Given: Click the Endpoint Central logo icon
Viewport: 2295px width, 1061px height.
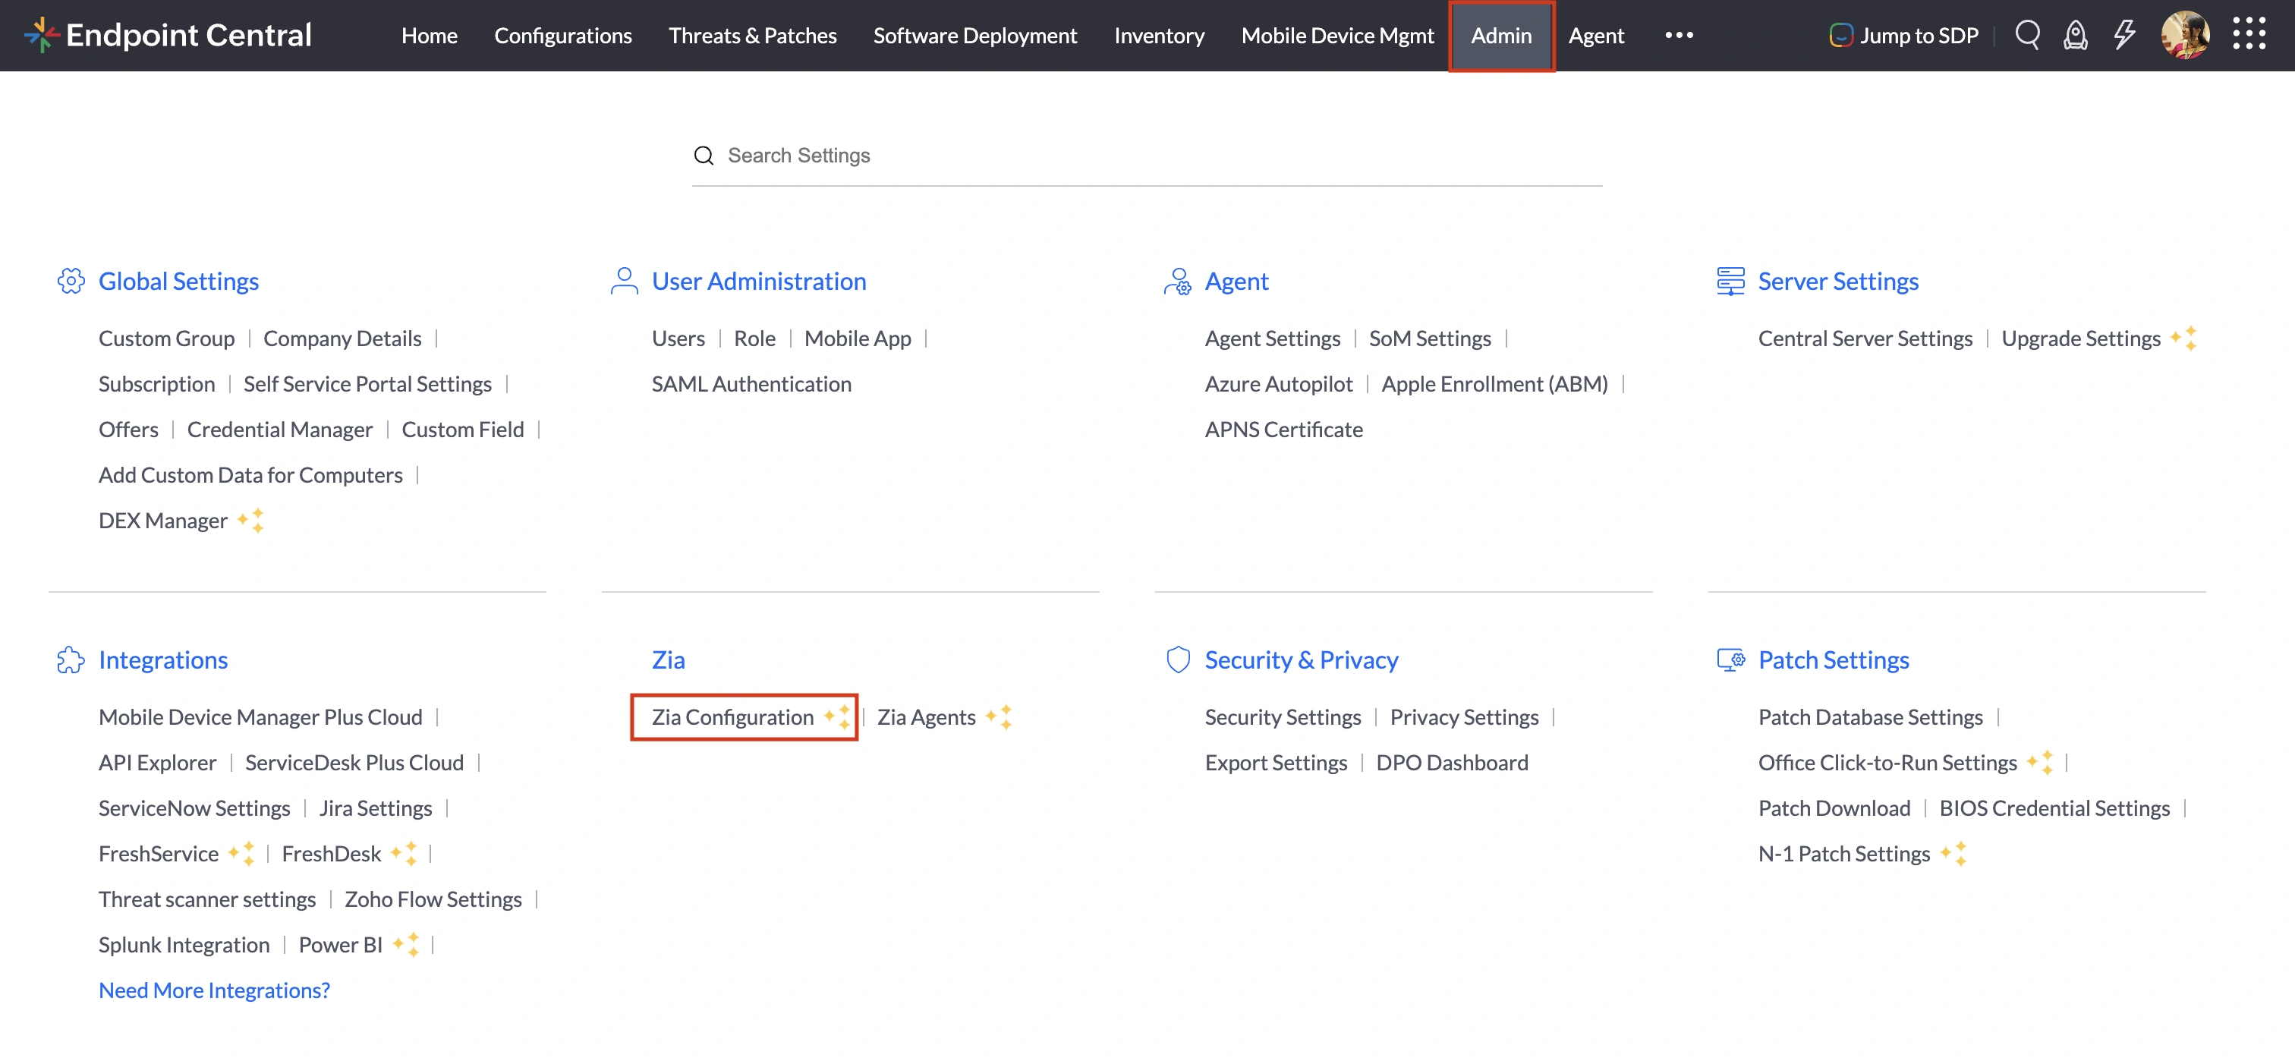Looking at the screenshot, I should click(41, 35).
